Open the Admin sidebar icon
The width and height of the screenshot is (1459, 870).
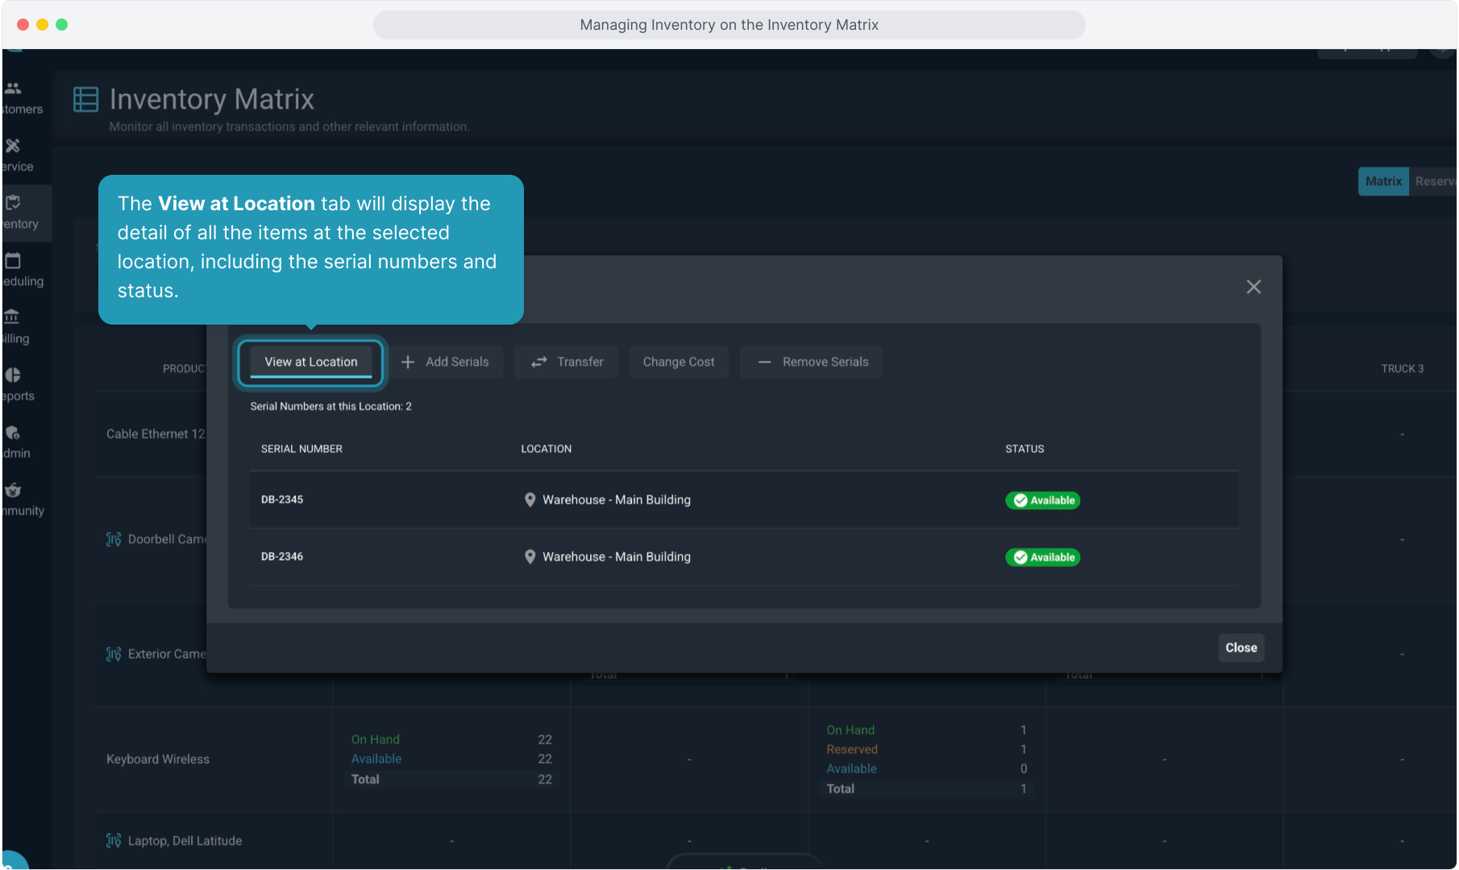[13, 433]
